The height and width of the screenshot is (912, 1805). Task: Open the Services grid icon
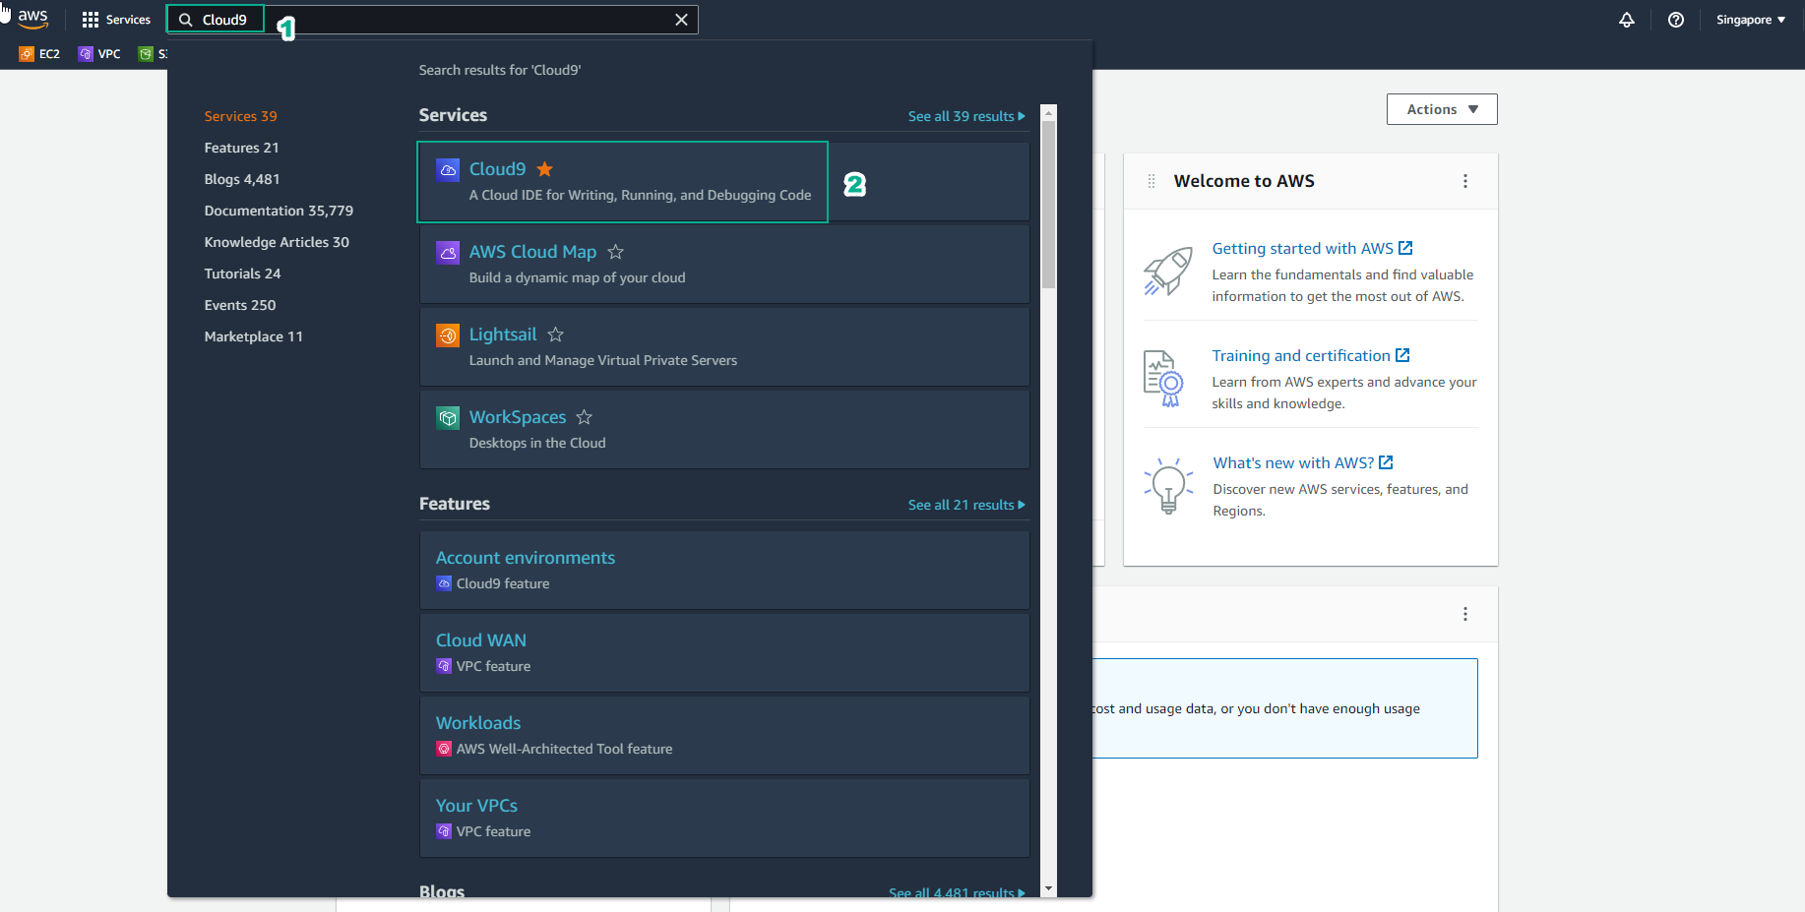[x=90, y=19]
